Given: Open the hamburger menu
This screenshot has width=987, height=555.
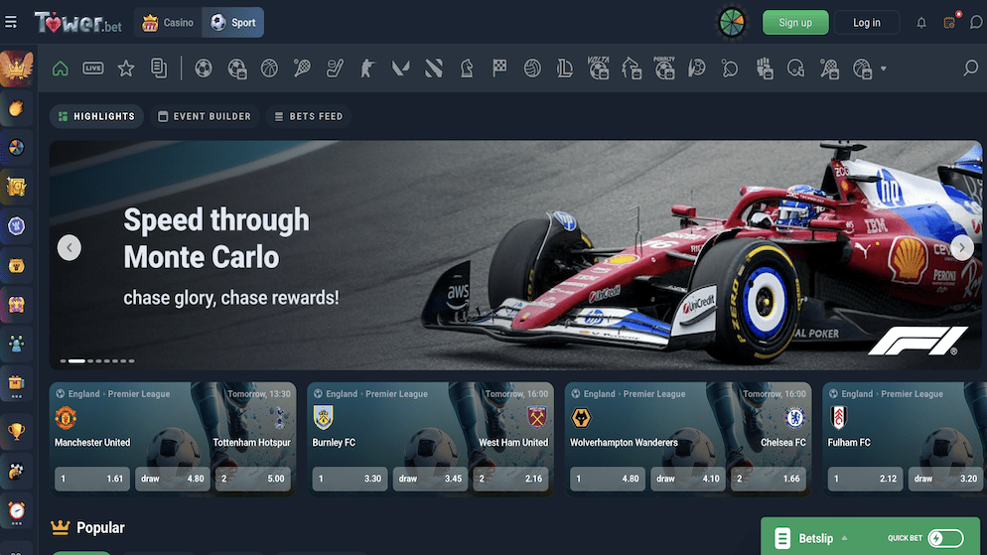Looking at the screenshot, I should tap(11, 22).
